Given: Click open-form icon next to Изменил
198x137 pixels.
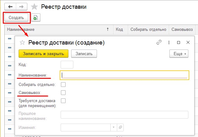Looking at the screenshot, I should 120,127.
